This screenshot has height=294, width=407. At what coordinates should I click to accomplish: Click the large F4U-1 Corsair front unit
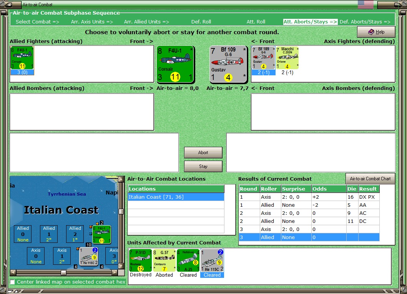pyautogui.click(x=176, y=64)
